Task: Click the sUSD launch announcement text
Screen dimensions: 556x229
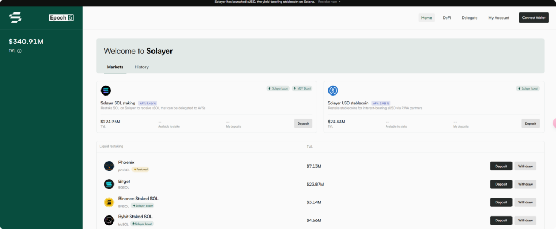Action: [264, 2]
